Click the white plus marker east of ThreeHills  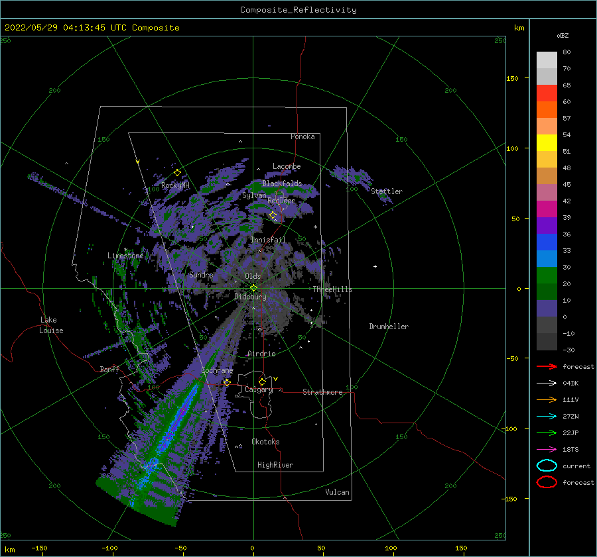click(x=375, y=266)
